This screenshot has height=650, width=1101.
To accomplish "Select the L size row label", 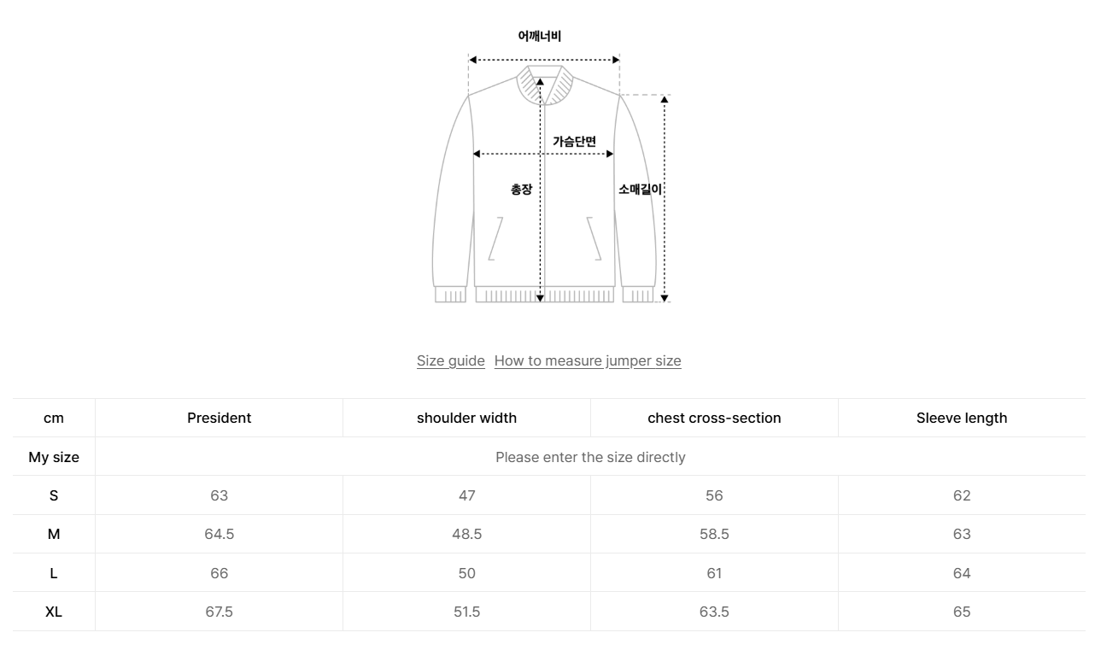I will [x=54, y=573].
